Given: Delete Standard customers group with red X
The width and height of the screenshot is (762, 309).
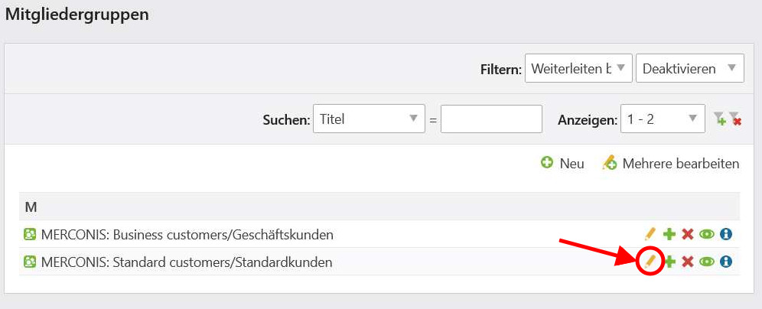Looking at the screenshot, I should pyautogui.click(x=687, y=262).
